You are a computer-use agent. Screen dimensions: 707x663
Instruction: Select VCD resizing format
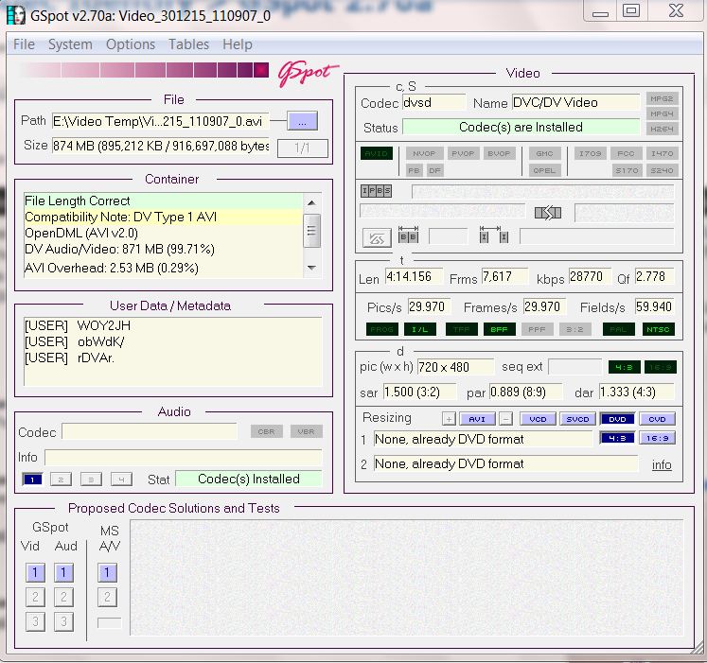(x=538, y=419)
